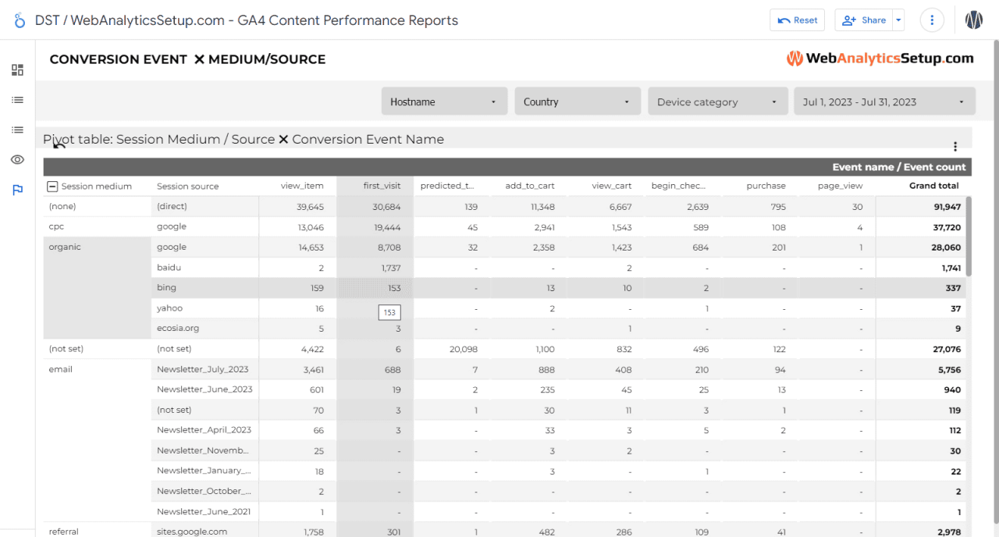Image resolution: width=999 pixels, height=537 pixels.
Task: Open the Hostname filter dropdown
Action: tap(444, 101)
